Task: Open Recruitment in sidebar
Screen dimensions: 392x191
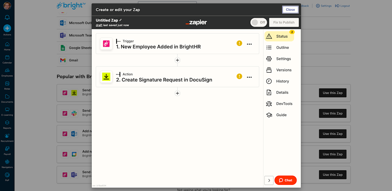Action: [x=7, y=137]
